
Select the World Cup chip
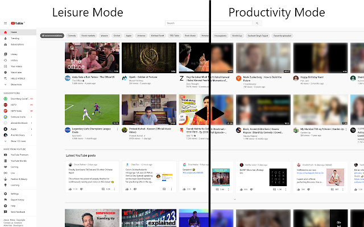pos(237,36)
